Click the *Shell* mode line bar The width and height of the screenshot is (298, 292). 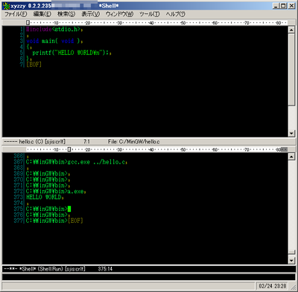coord(149,269)
